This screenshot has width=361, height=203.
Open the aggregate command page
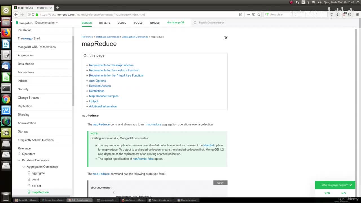click(38, 173)
